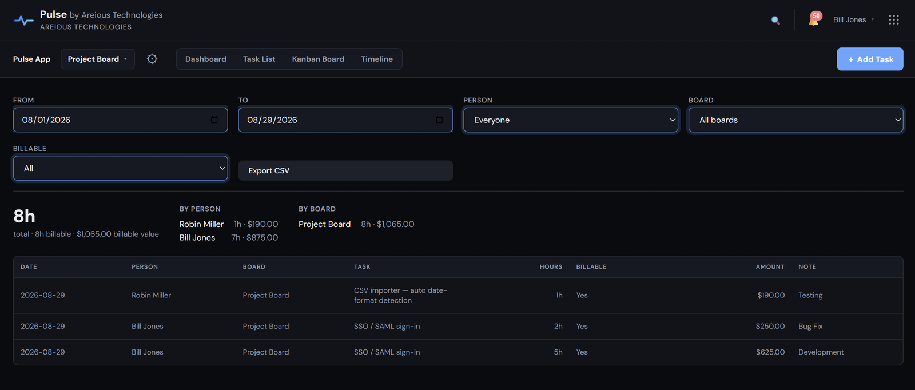Open calendar picker in From date field
The width and height of the screenshot is (915, 390).
tap(214, 120)
